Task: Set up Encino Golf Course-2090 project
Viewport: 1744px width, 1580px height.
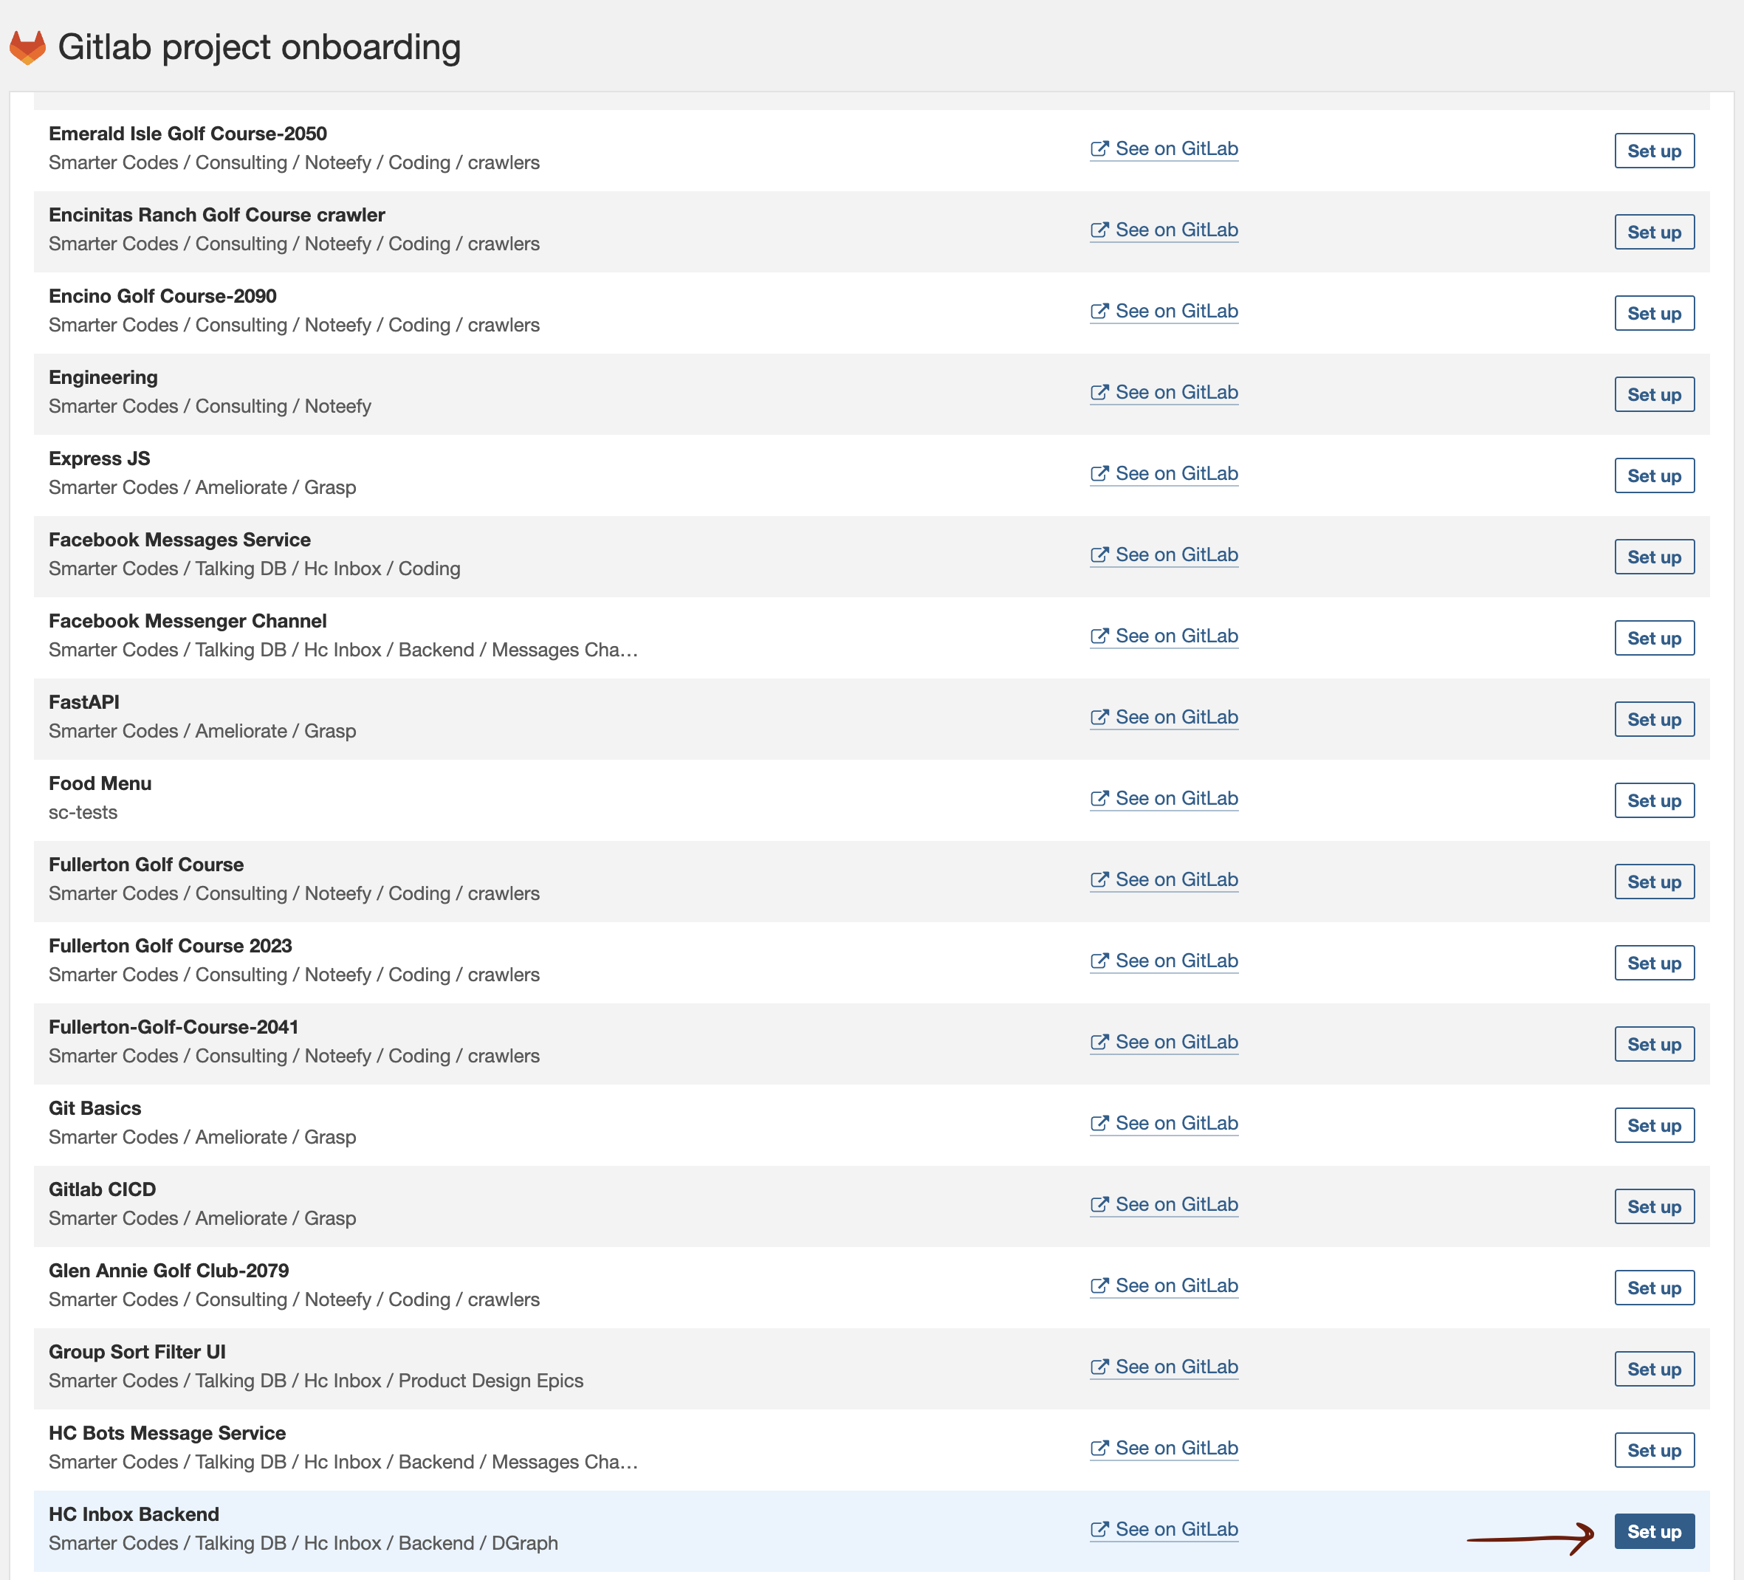Action: [1653, 313]
